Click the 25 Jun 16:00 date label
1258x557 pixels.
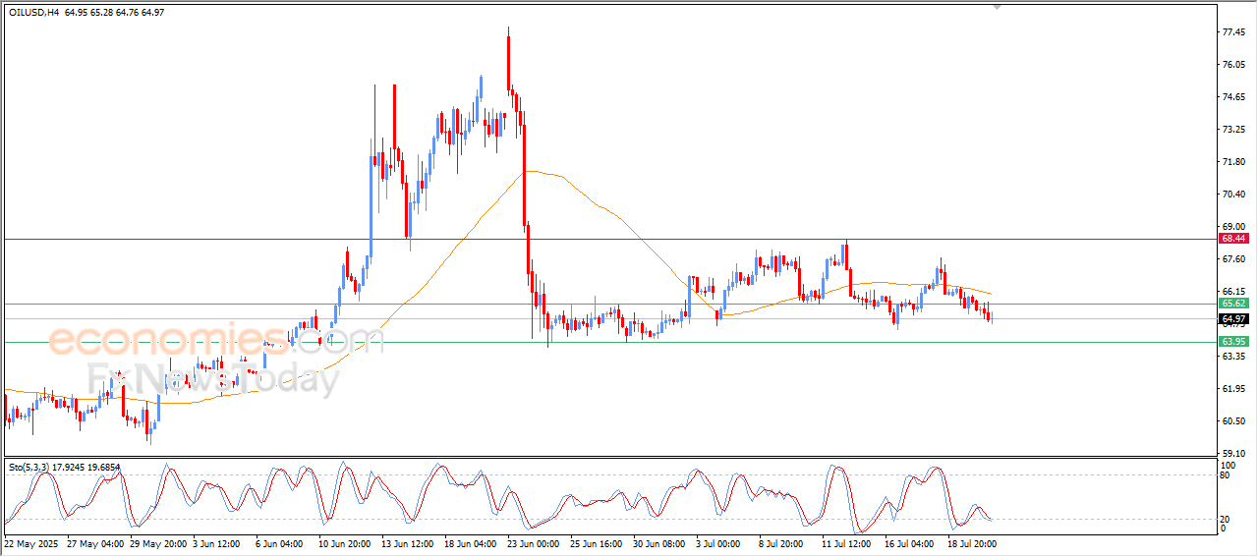tap(599, 542)
